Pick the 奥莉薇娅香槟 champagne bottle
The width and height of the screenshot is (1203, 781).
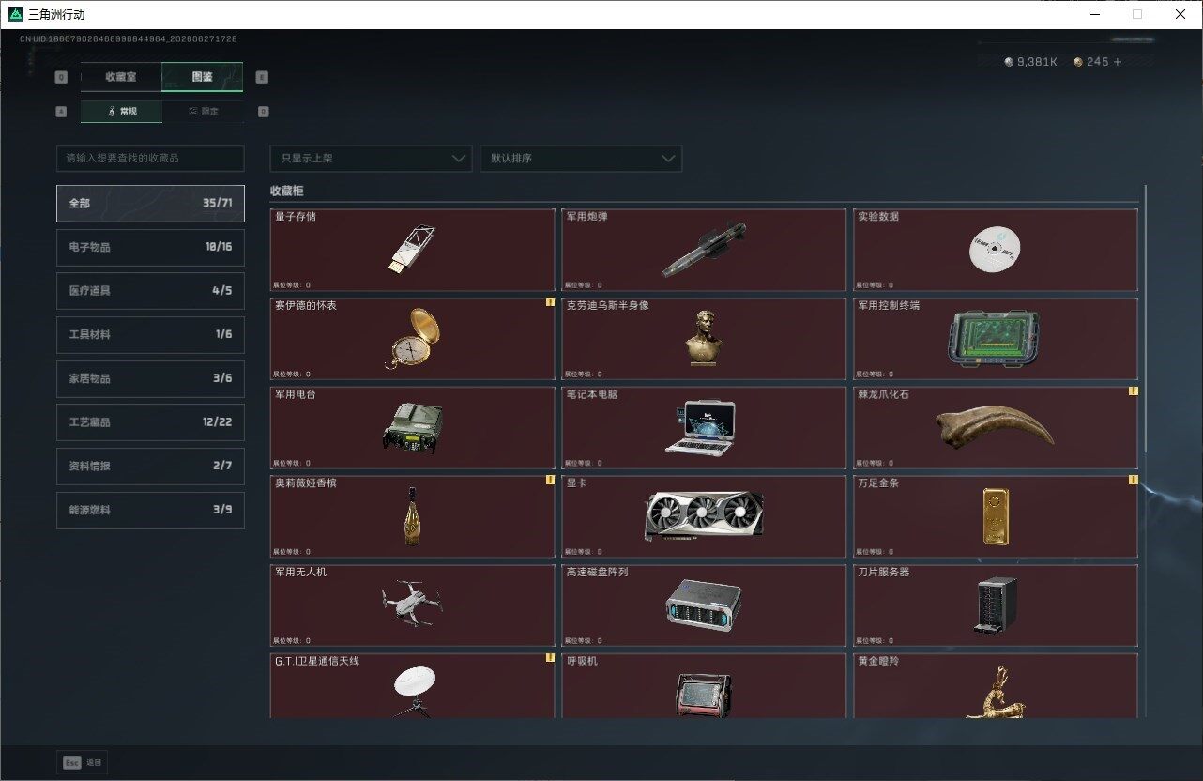pyautogui.click(x=412, y=516)
